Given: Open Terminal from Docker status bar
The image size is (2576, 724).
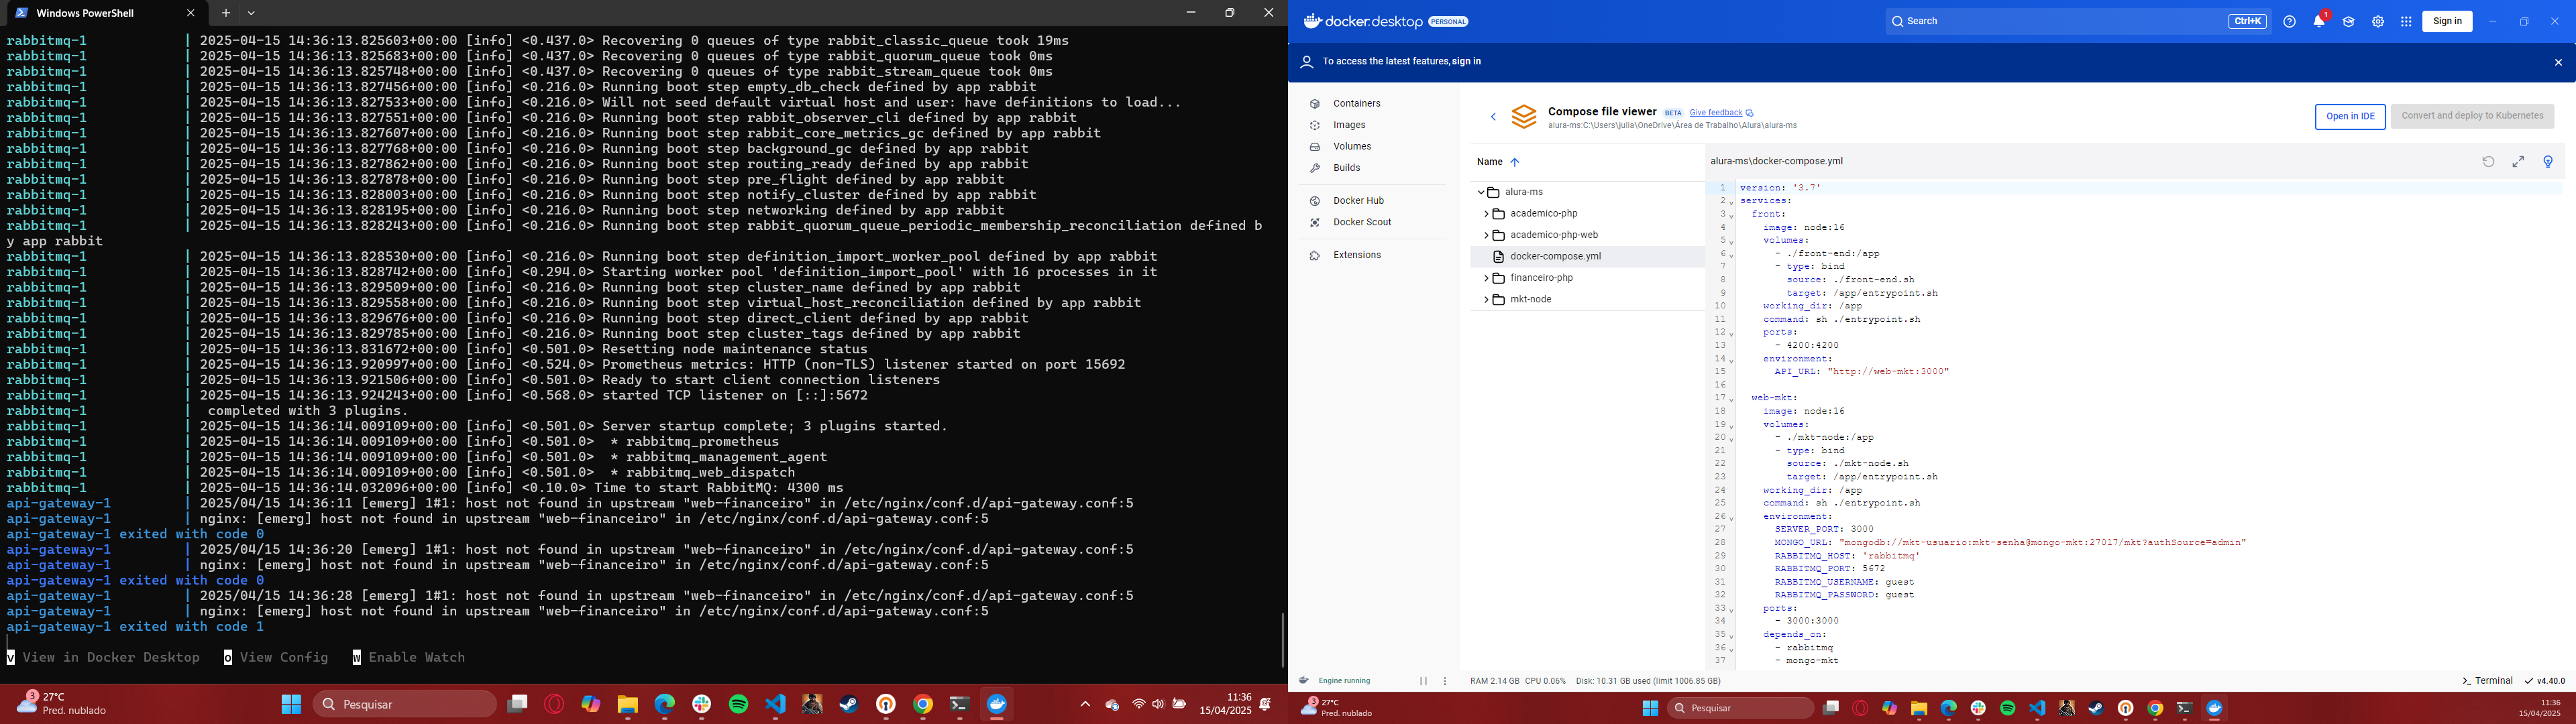Looking at the screenshot, I should tap(2487, 681).
